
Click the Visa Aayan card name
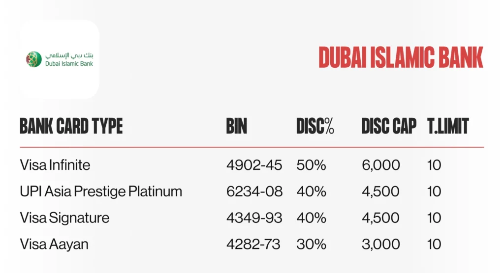[x=54, y=244]
